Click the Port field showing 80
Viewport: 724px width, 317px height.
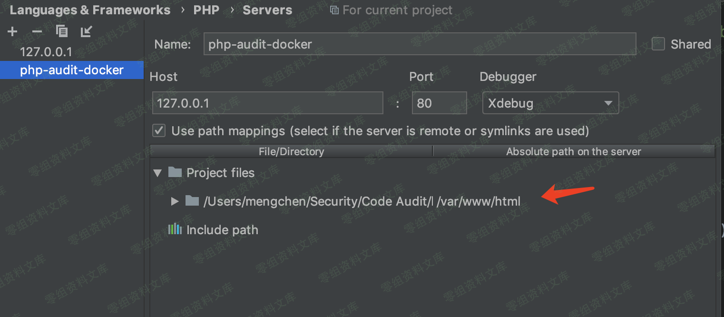439,103
